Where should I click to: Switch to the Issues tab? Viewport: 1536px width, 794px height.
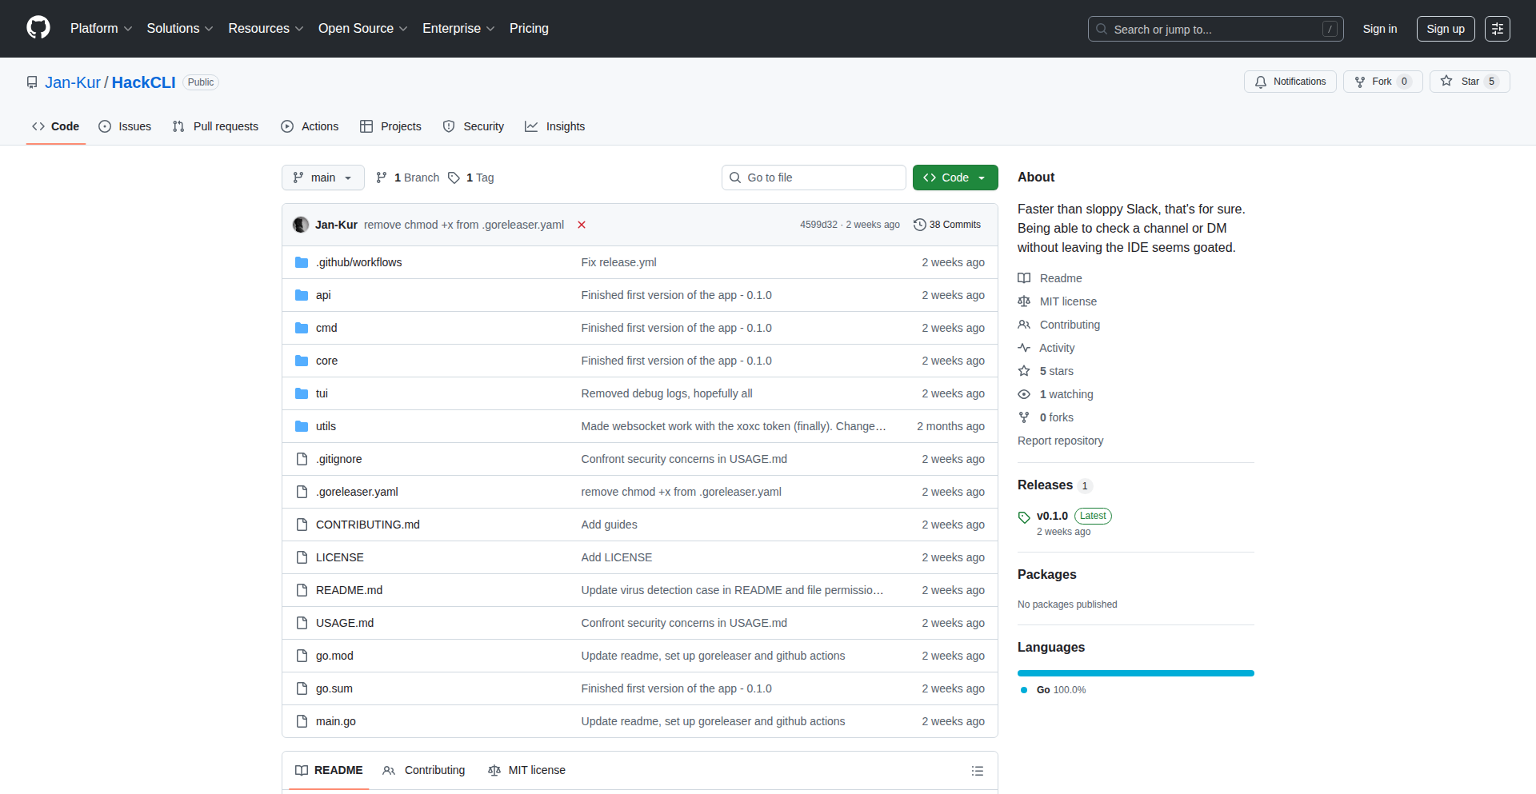click(125, 126)
